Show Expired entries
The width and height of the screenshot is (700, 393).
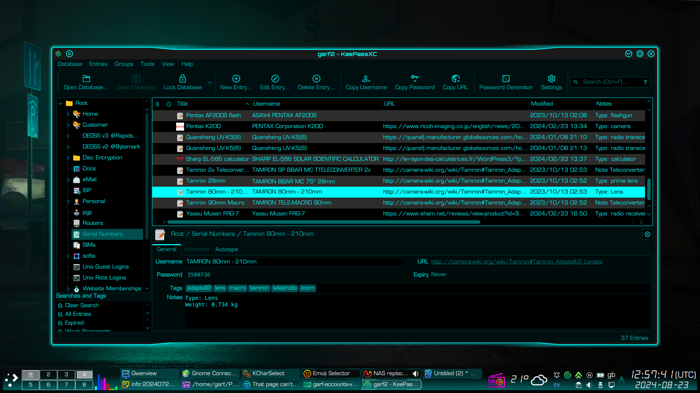pyautogui.click(x=74, y=323)
